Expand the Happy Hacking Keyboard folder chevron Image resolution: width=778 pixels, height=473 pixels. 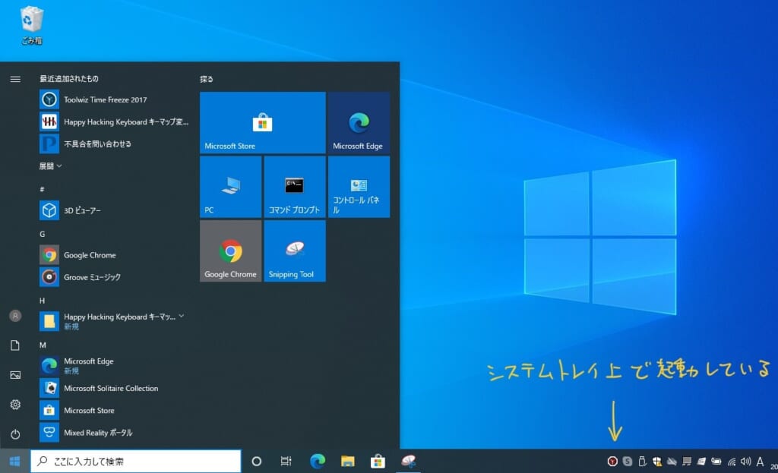click(182, 316)
